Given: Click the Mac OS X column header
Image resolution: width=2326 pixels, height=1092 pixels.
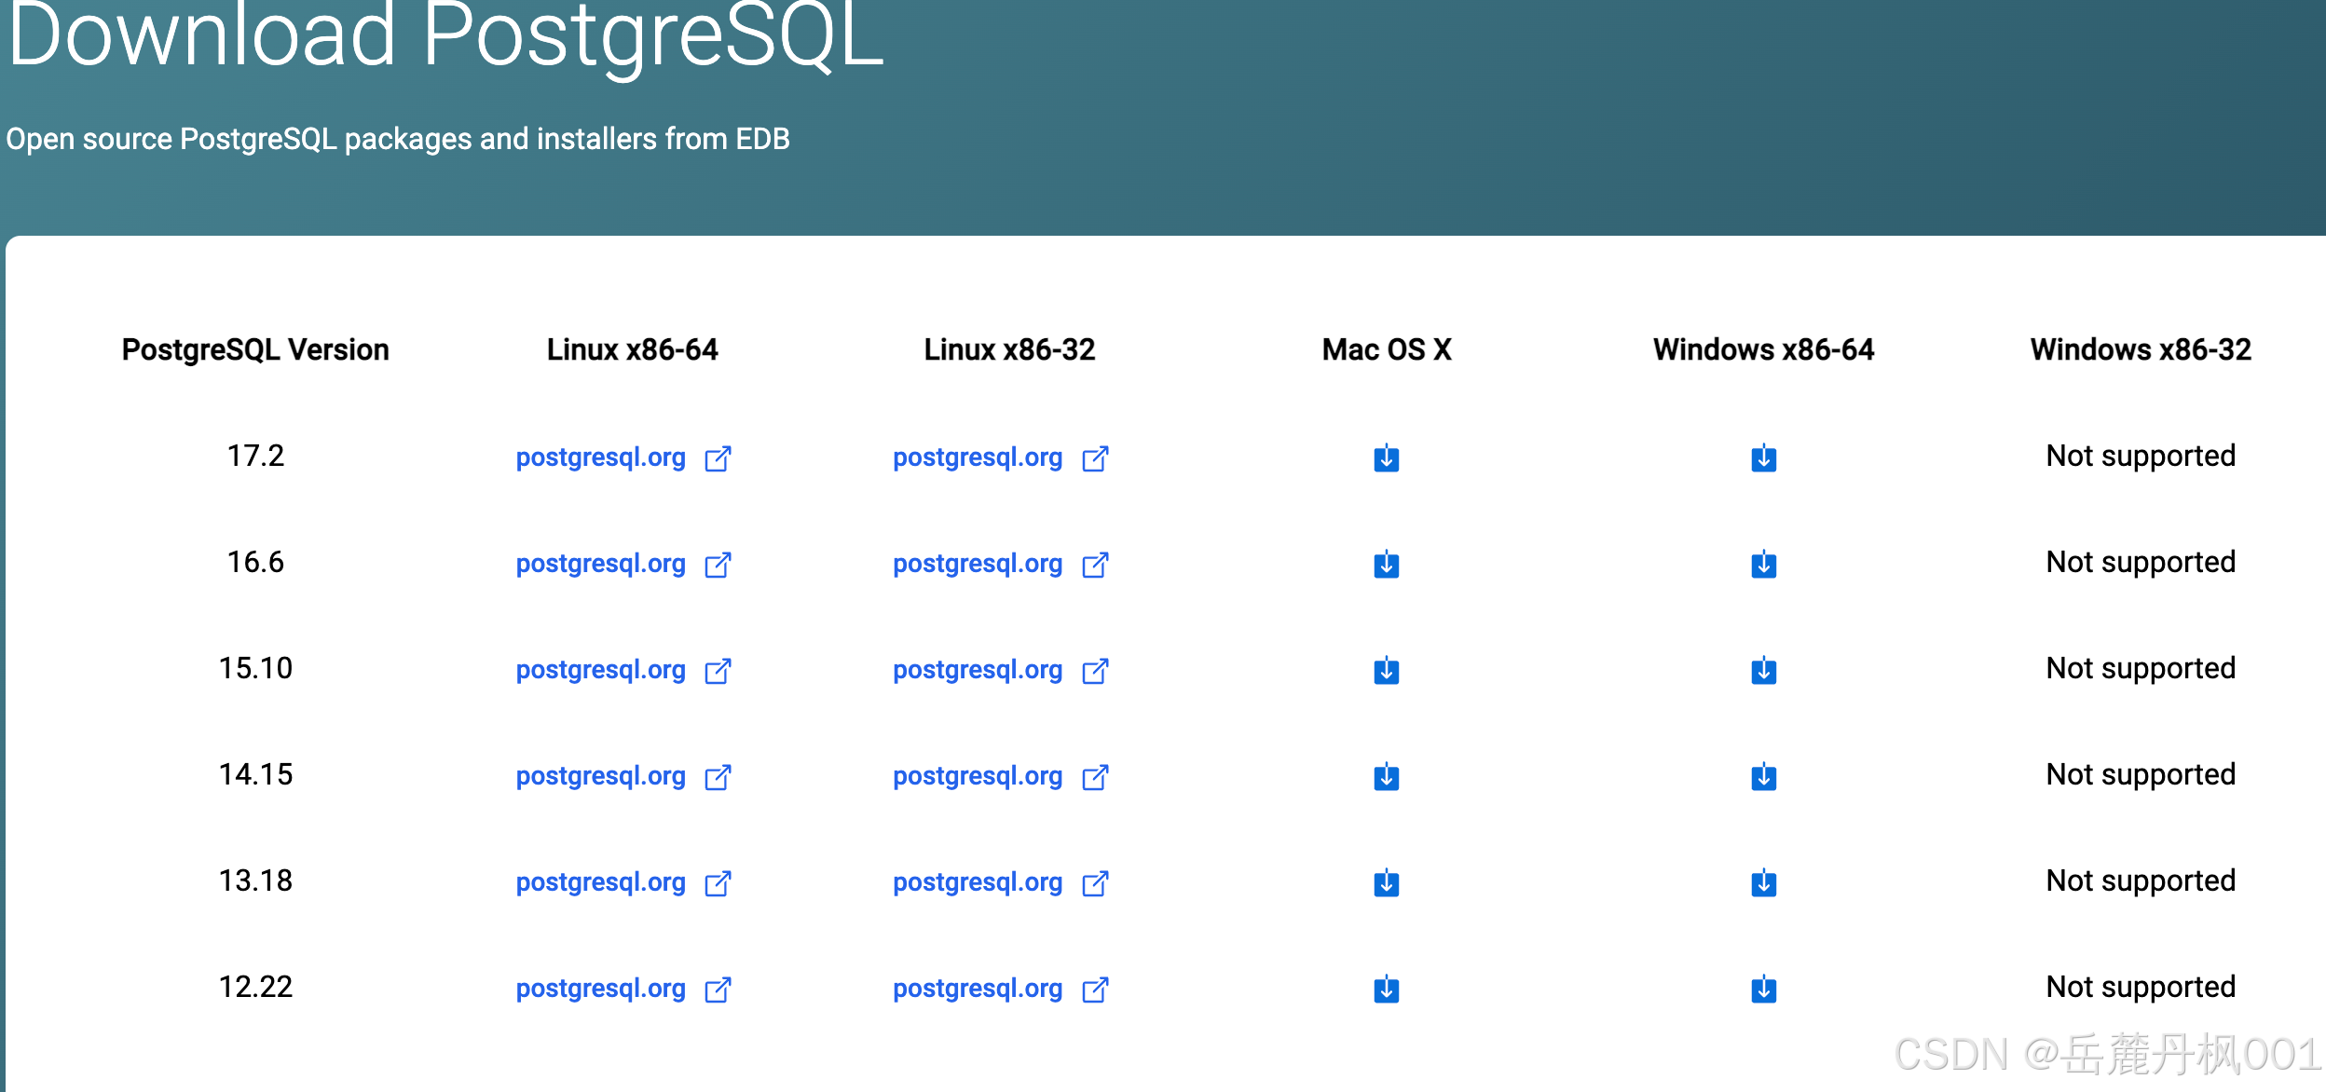Looking at the screenshot, I should tap(1387, 349).
